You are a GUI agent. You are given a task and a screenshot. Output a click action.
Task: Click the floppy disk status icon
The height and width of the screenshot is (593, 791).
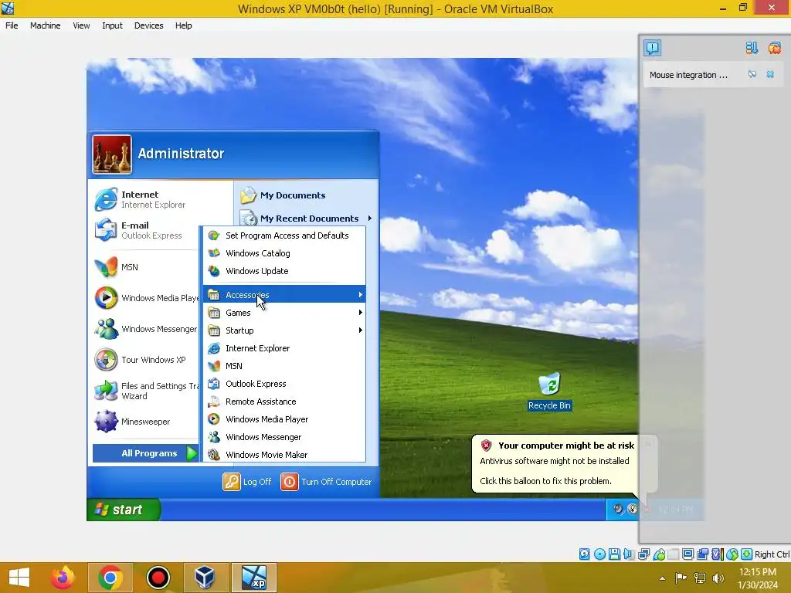[x=614, y=554]
